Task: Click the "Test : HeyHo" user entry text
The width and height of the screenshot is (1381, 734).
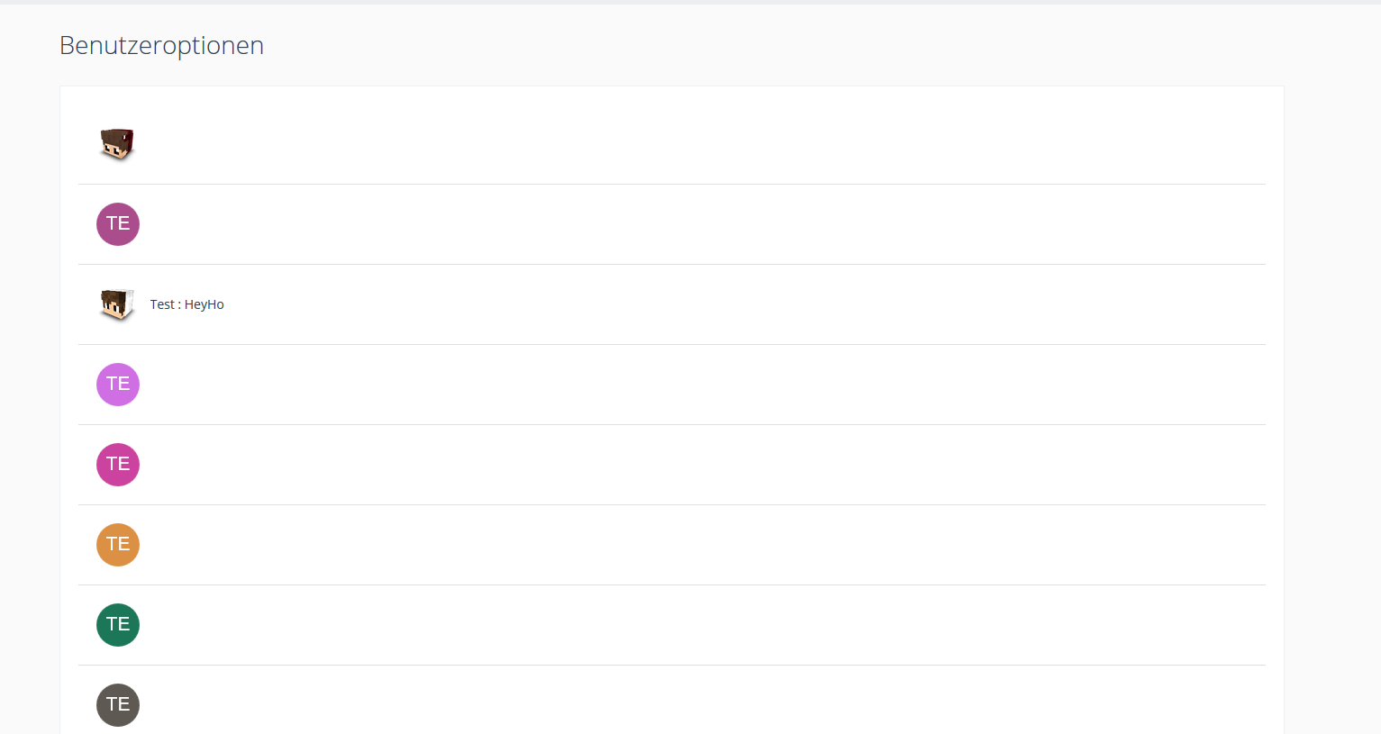Action: [x=186, y=304]
